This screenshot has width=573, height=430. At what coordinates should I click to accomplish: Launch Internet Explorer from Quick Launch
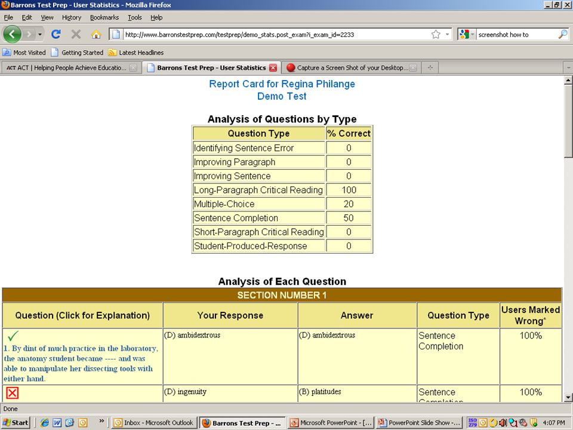[45, 423]
